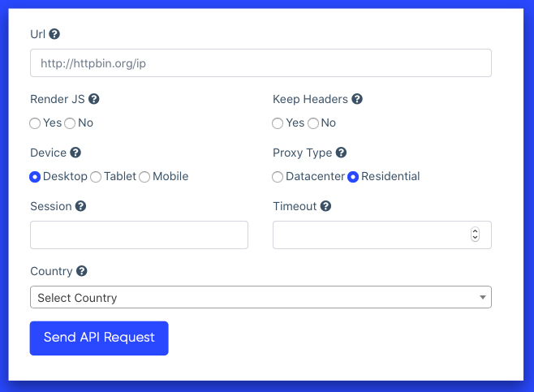Select the Datacenter proxy type
This screenshot has height=392, width=534.
click(278, 177)
